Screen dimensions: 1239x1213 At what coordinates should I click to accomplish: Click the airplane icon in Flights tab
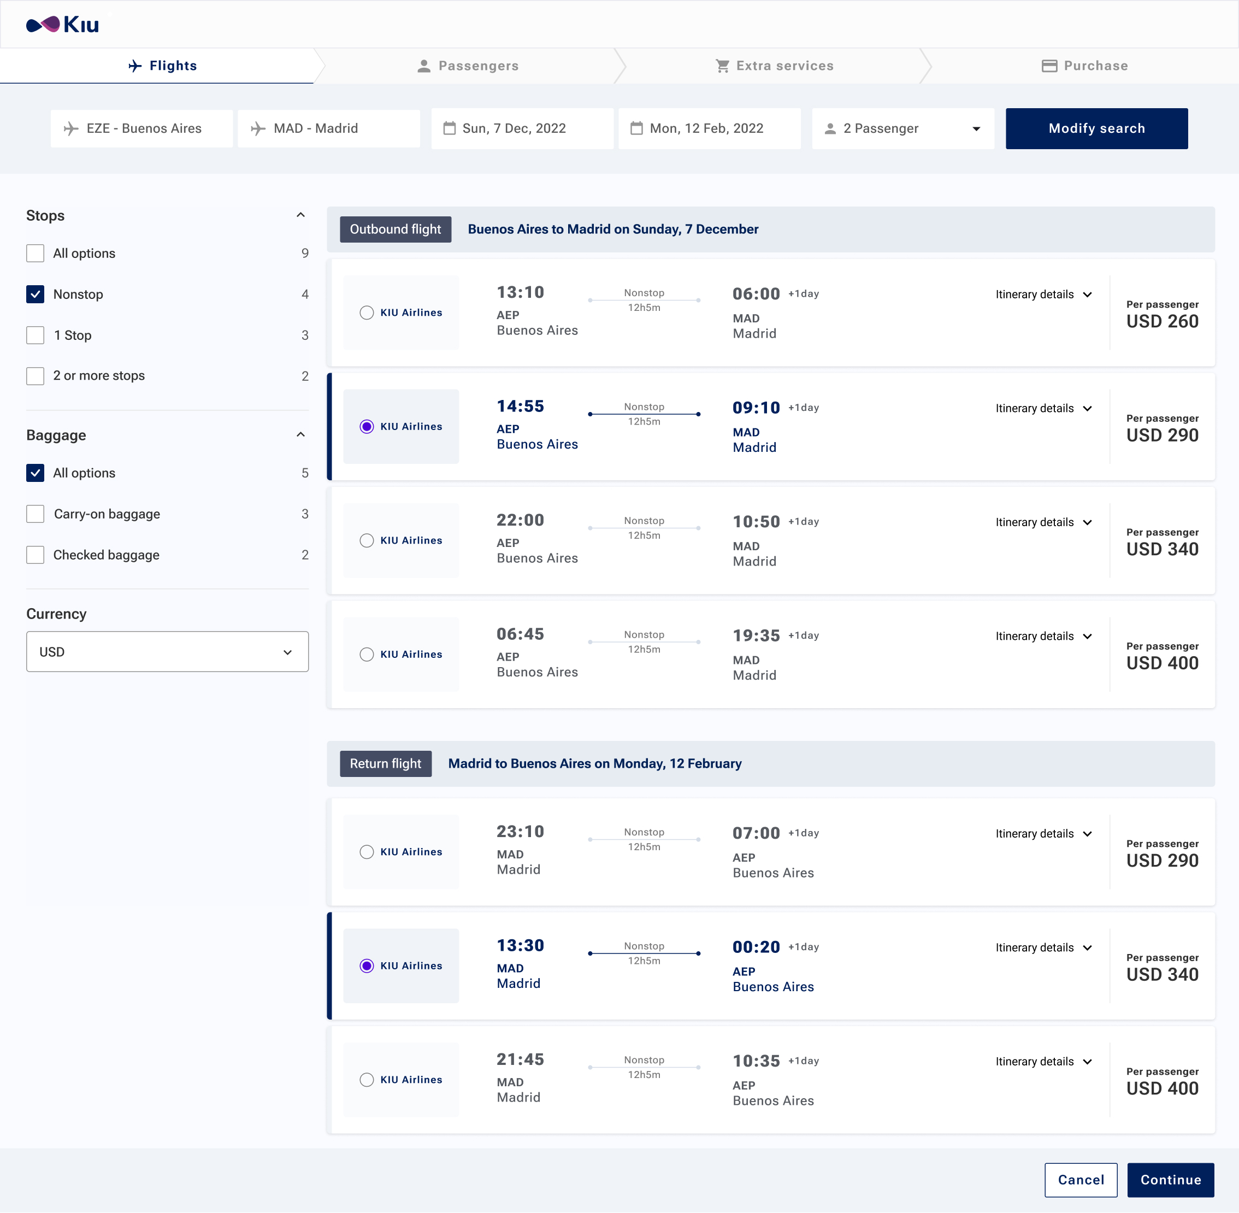pyautogui.click(x=135, y=66)
